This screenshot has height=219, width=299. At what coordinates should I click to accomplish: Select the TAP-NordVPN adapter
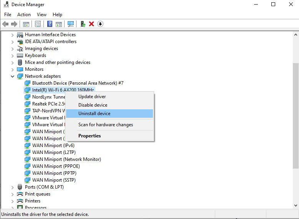(x=49, y=111)
